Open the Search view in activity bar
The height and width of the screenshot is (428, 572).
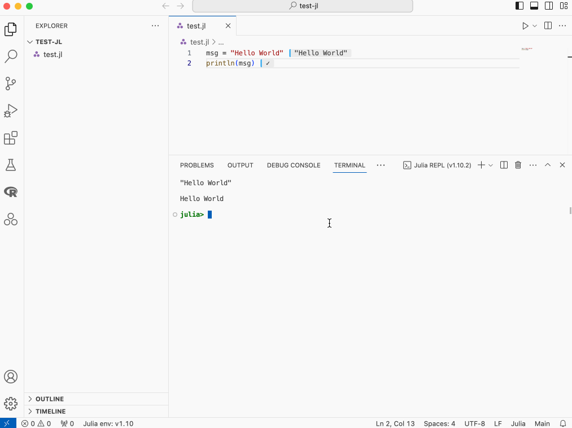tap(11, 56)
